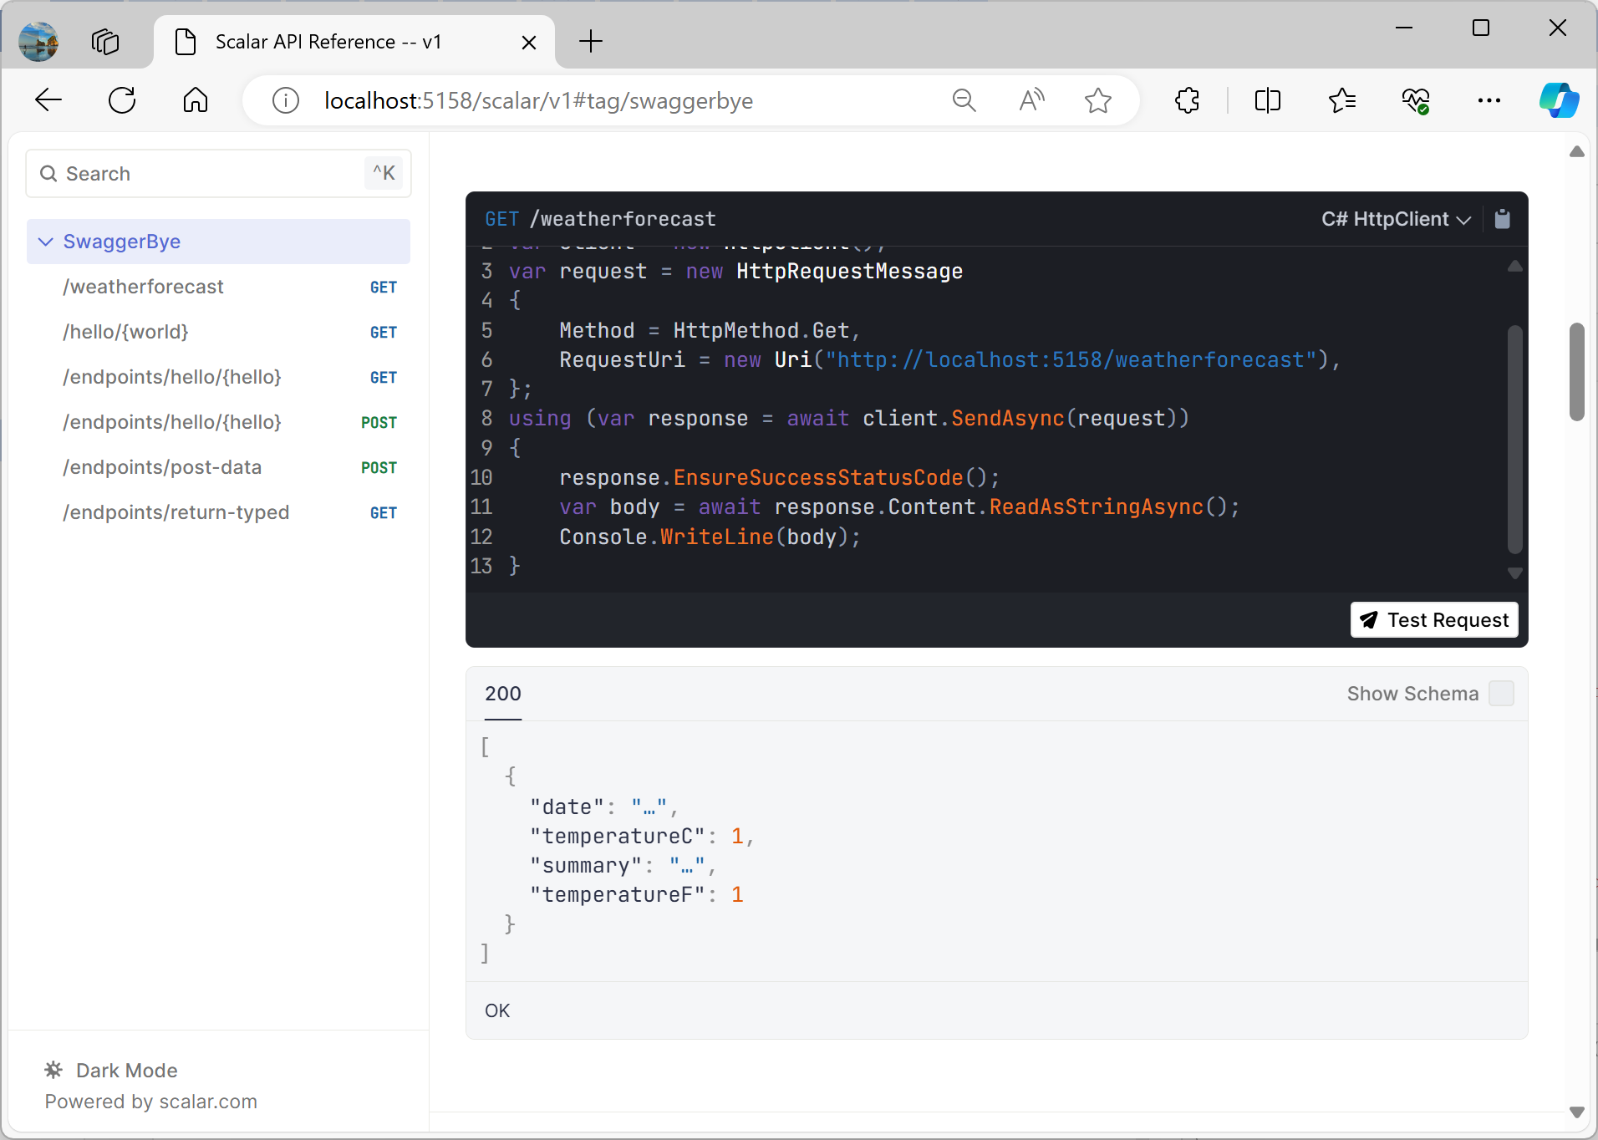The height and width of the screenshot is (1140, 1598).
Task: Click the page scroll-up arrow
Action: click(x=1577, y=151)
